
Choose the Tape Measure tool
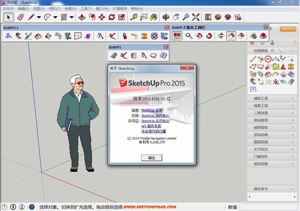coord(134,17)
